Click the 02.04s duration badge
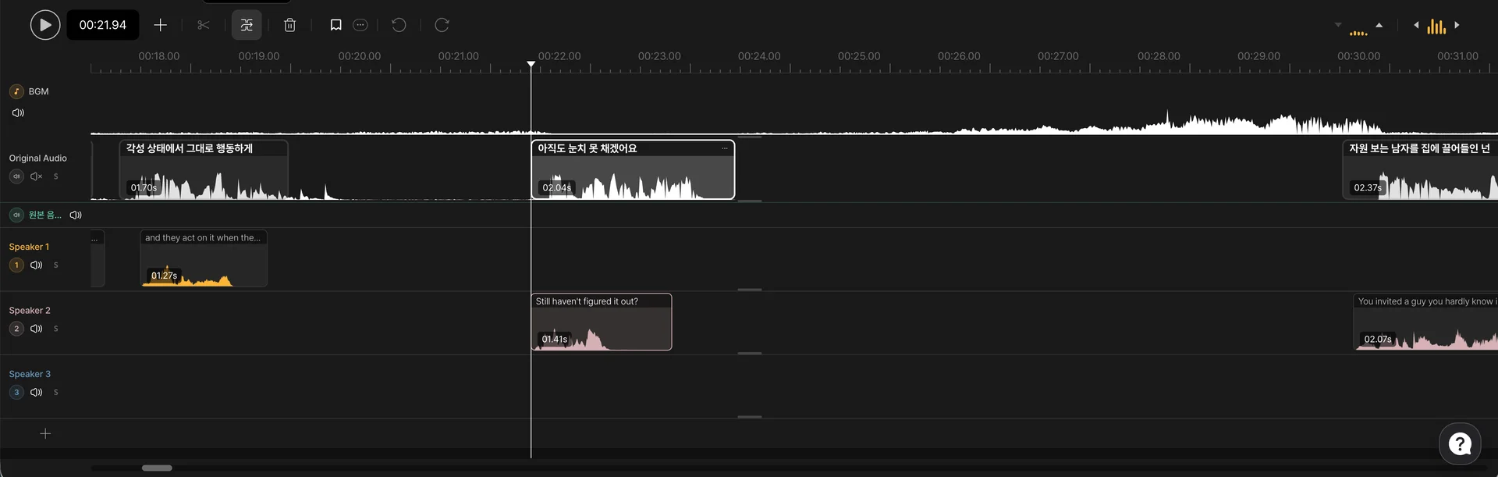Screen dimensions: 1498x477 coord(557,187)
